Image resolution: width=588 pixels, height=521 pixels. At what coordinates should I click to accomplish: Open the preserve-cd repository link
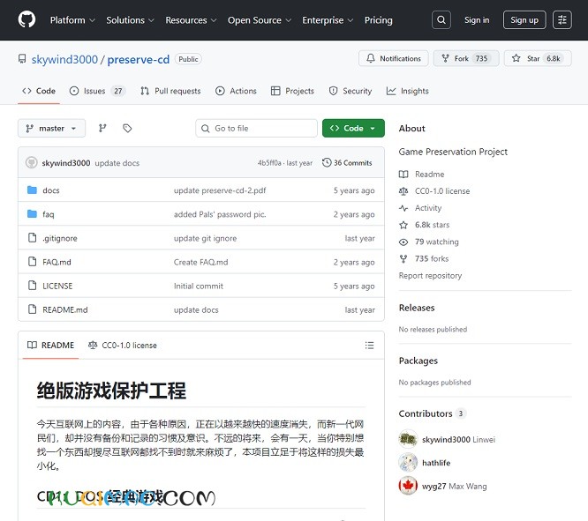(x=139, y=59)
